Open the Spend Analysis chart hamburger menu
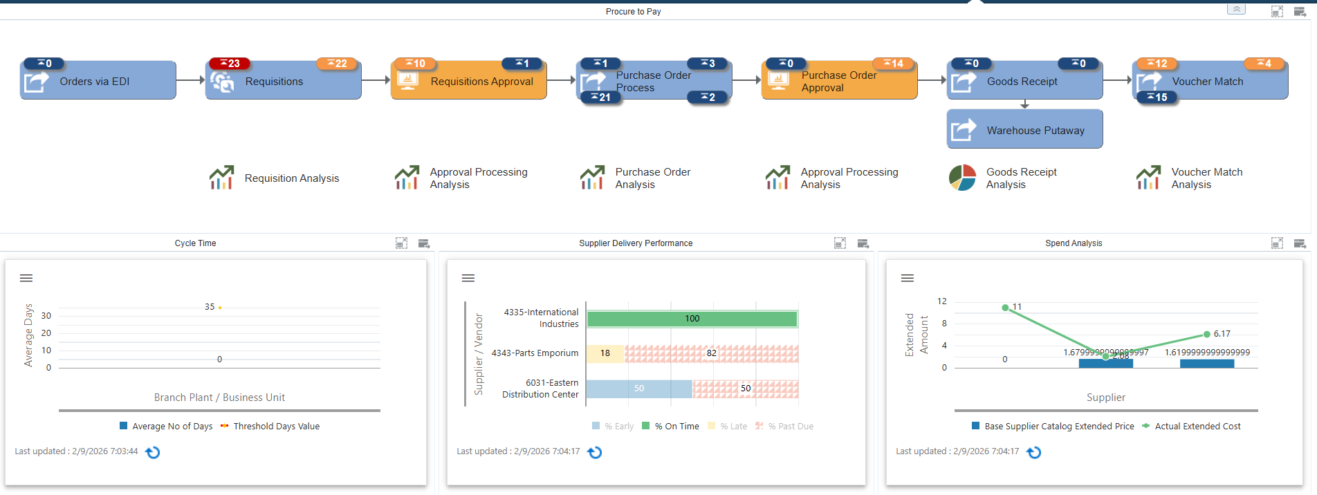Viewport: 1317px width, 495px height. tap(908, 278)
